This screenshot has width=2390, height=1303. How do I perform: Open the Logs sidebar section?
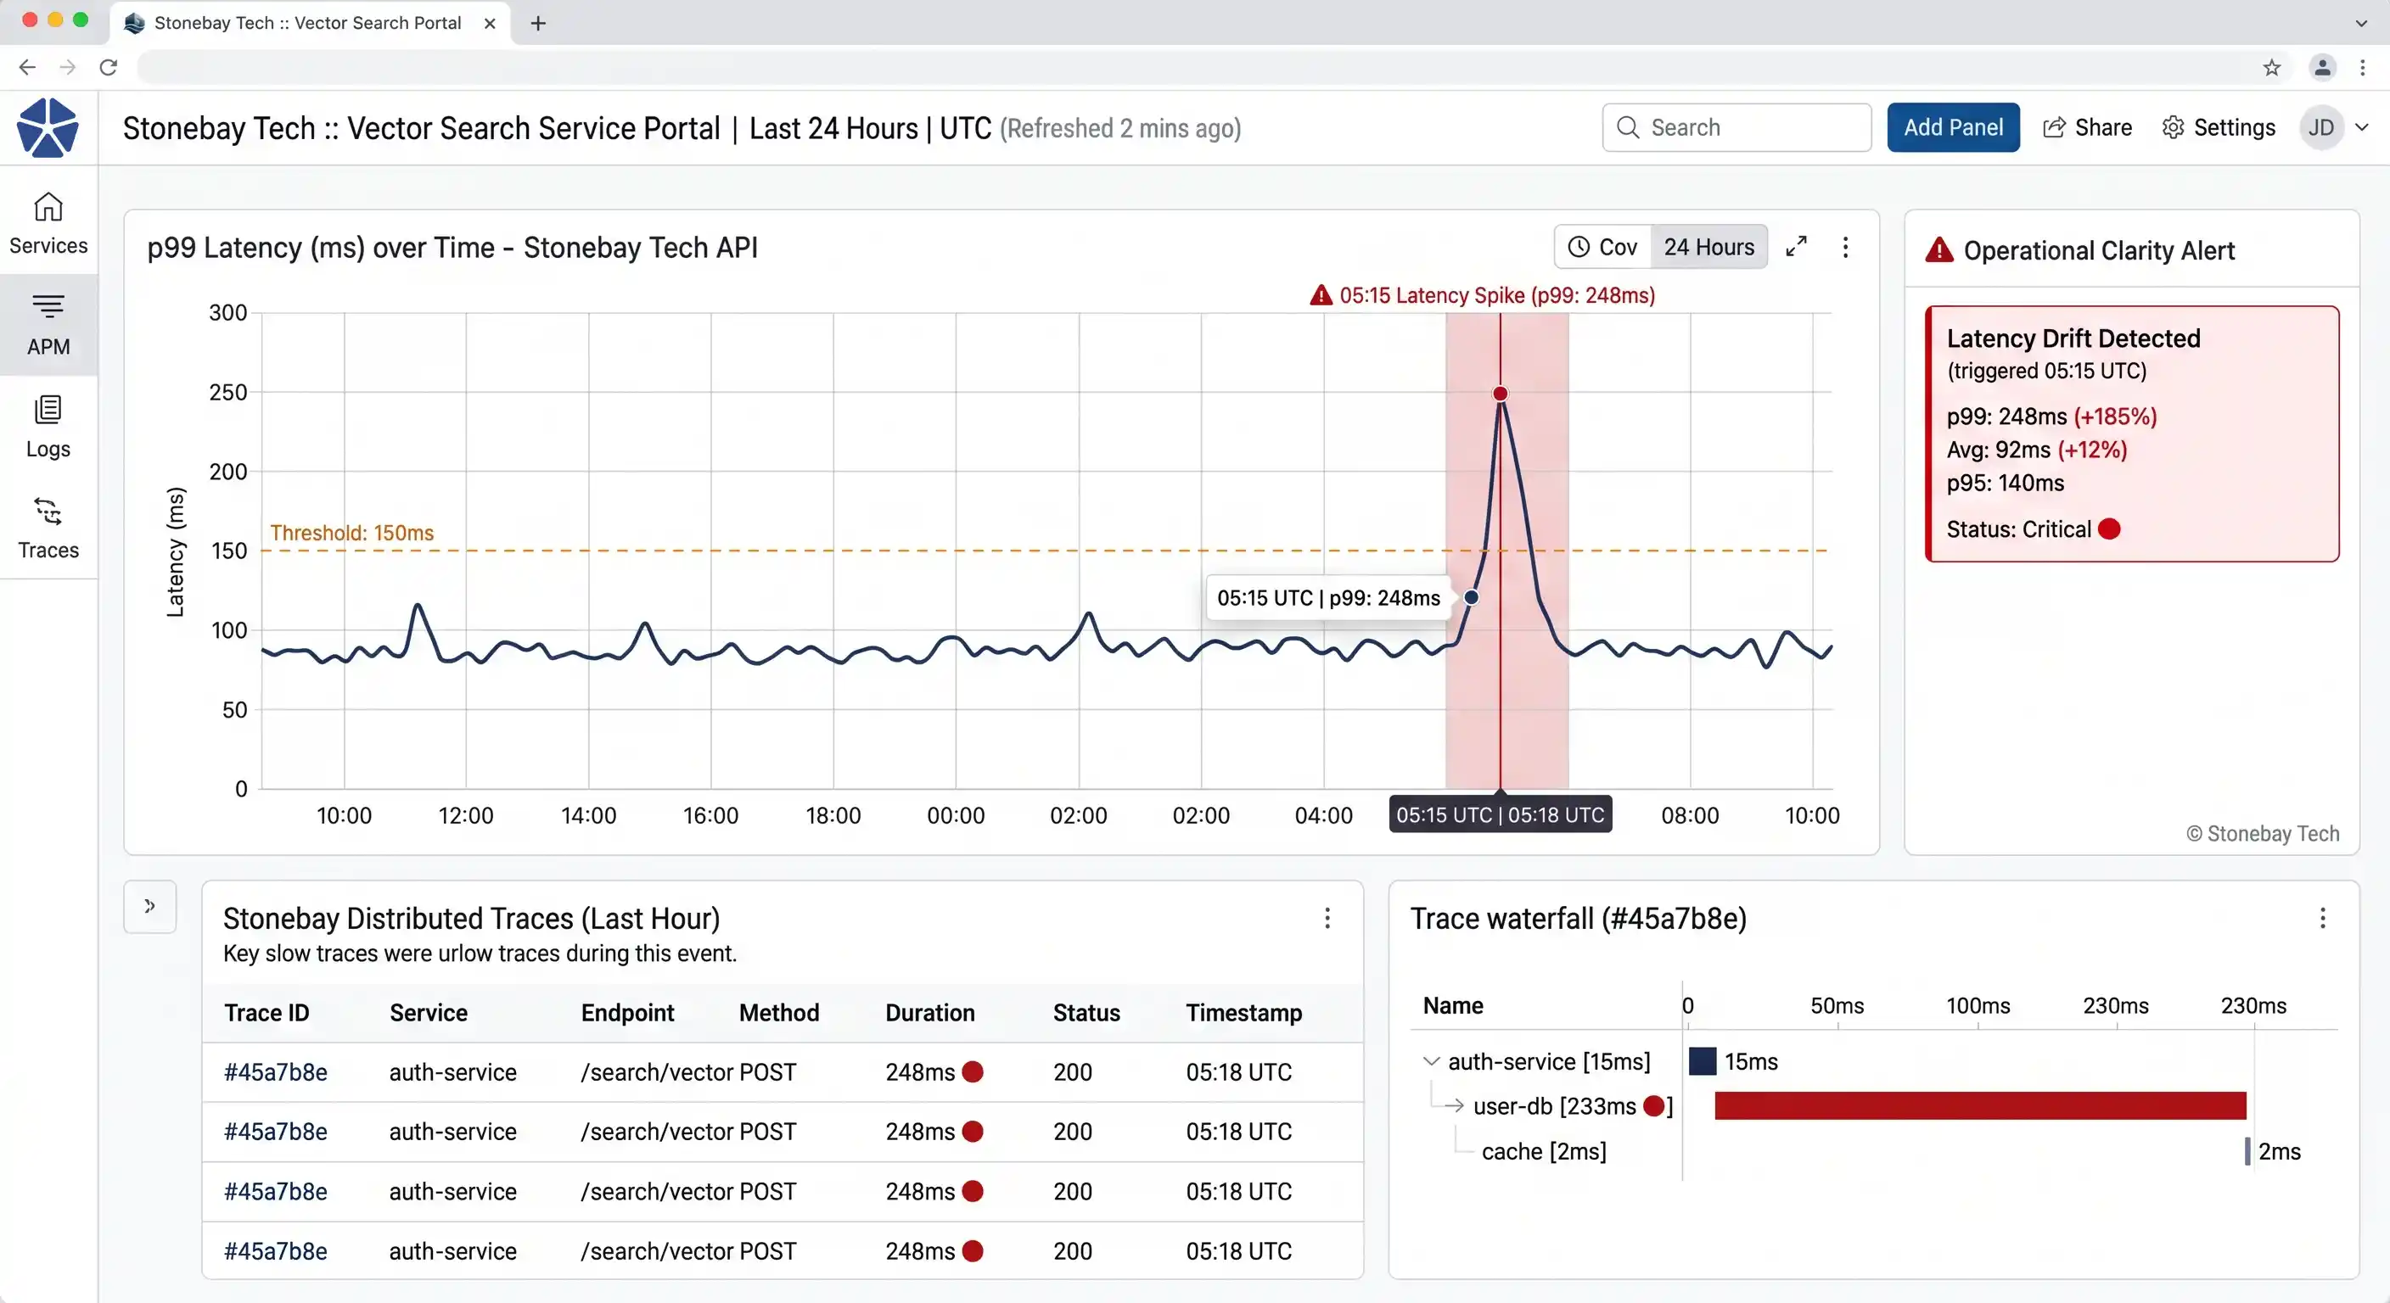tap(48, 428)
